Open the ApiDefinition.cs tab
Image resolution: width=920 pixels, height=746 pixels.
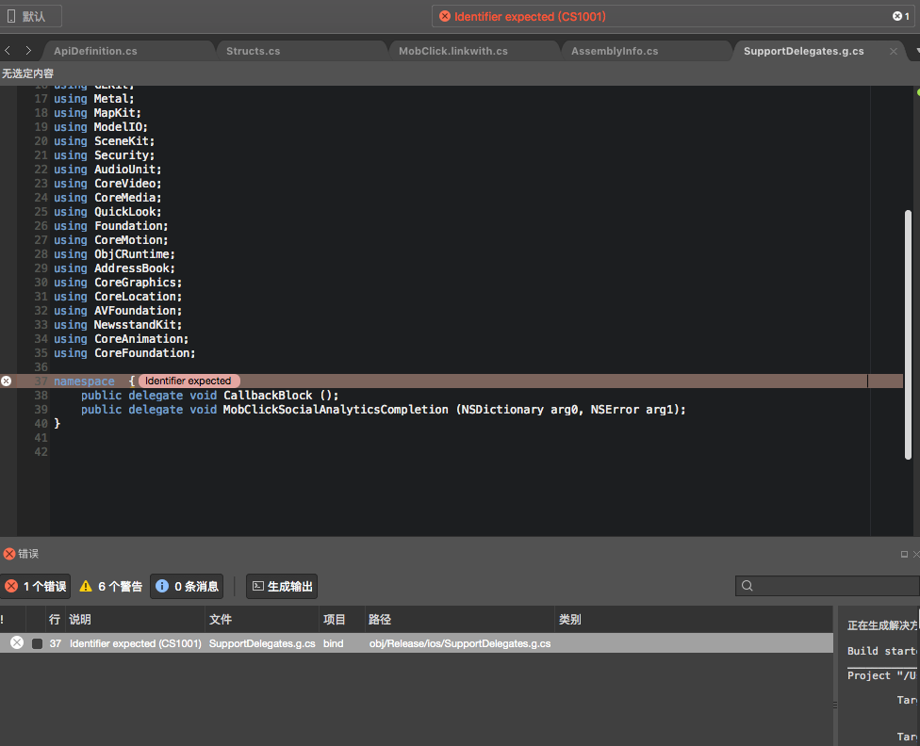(x=95, y=51)
